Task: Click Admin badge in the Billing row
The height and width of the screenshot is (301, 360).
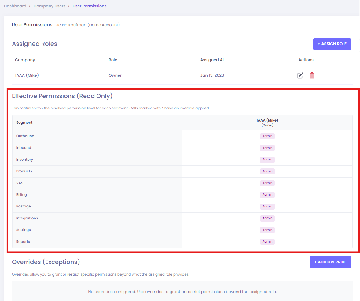Action: point(267,195)
